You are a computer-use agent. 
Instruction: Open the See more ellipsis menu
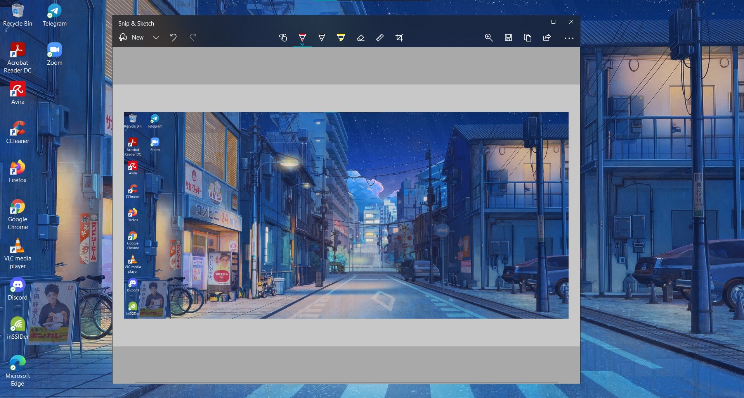pyautogui.click(x=569, y=38)
